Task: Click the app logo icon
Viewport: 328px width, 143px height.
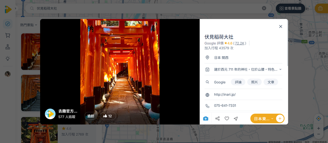Action: coord(8,9)
